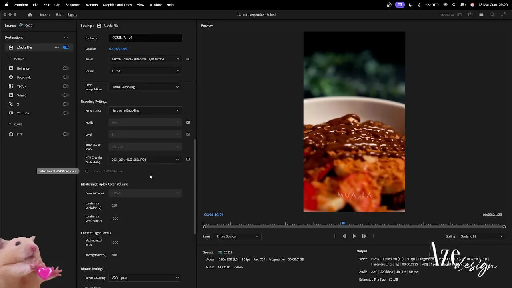512x288 pixels.
Task: Enable the Behance publish toggle
Action: pyautogui.click(x=66, y=68)
